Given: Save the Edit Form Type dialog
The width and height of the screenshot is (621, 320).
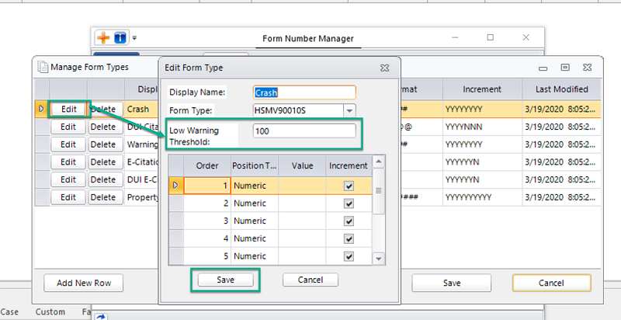Looking at the screenshot, I should (225, 280).
